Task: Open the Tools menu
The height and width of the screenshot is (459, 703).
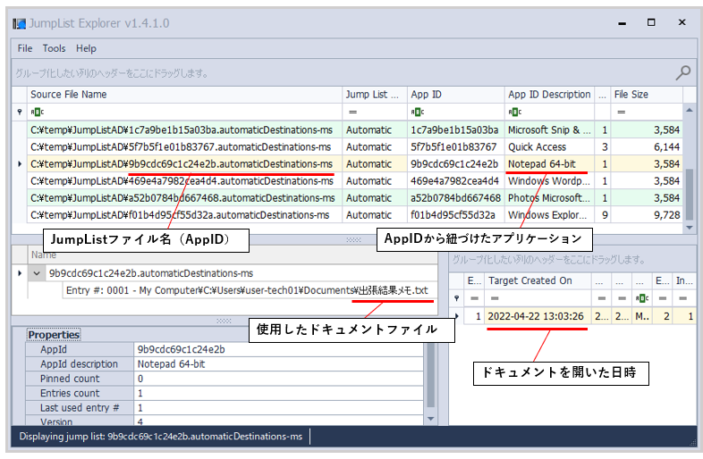Action: (54, 48)
